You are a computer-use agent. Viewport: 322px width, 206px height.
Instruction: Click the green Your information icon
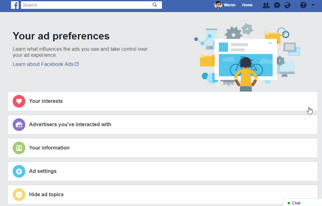click(19, 148)
